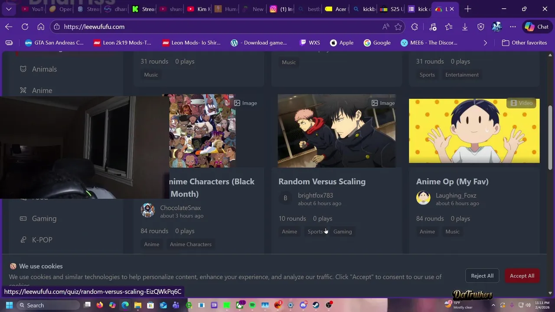Viewport: 555px width, 312px height.
Task: Click the taskbar Search box
Action: [48, 305]
